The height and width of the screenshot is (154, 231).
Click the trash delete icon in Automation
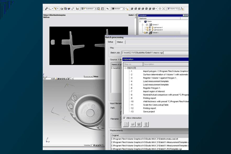coord(146,124)
